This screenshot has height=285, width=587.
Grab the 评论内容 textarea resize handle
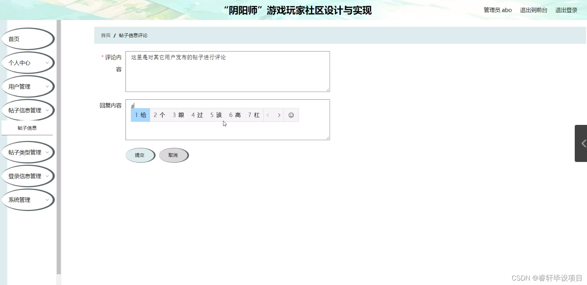[x=327, y=89]
